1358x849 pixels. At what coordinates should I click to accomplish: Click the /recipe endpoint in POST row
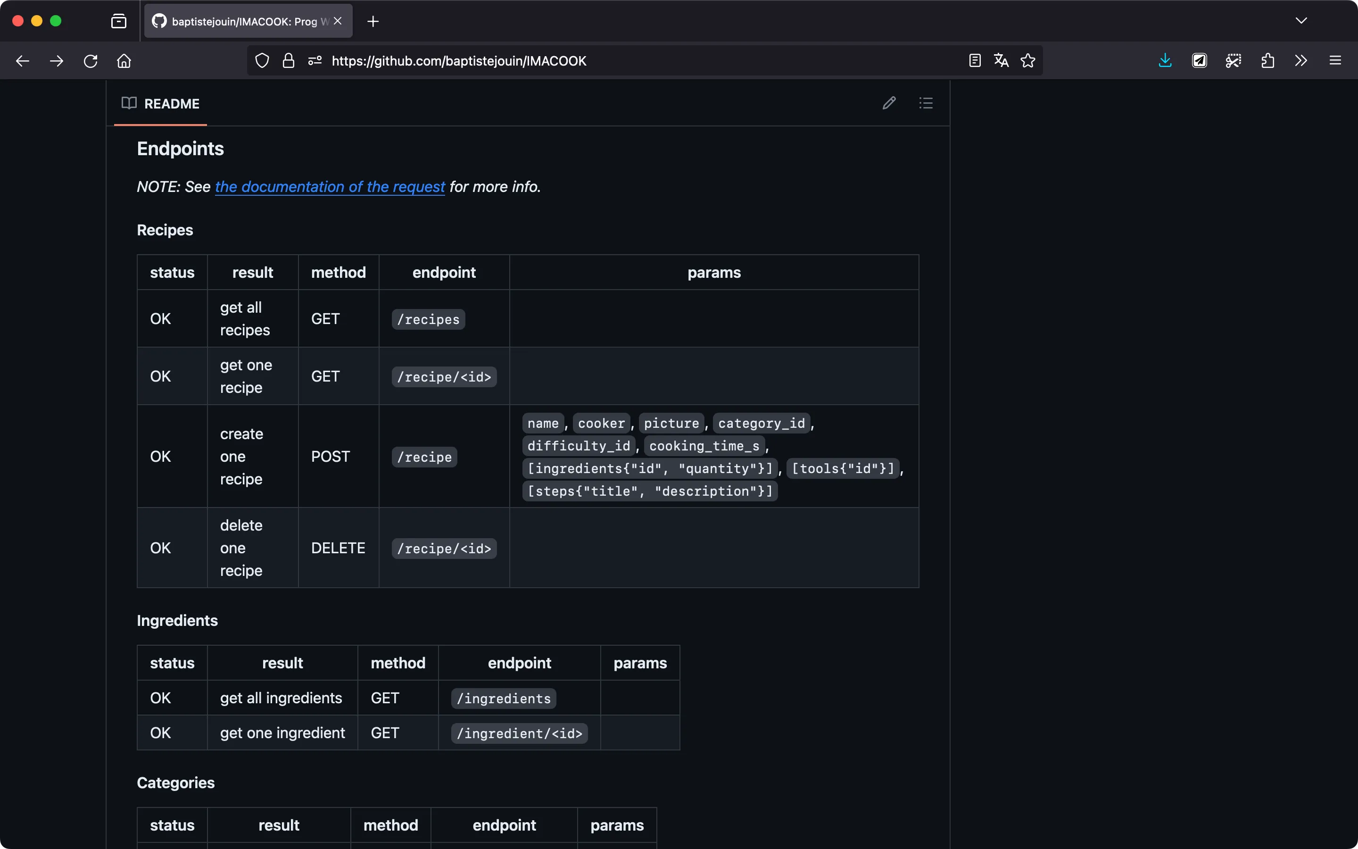(x=424, y=457)
